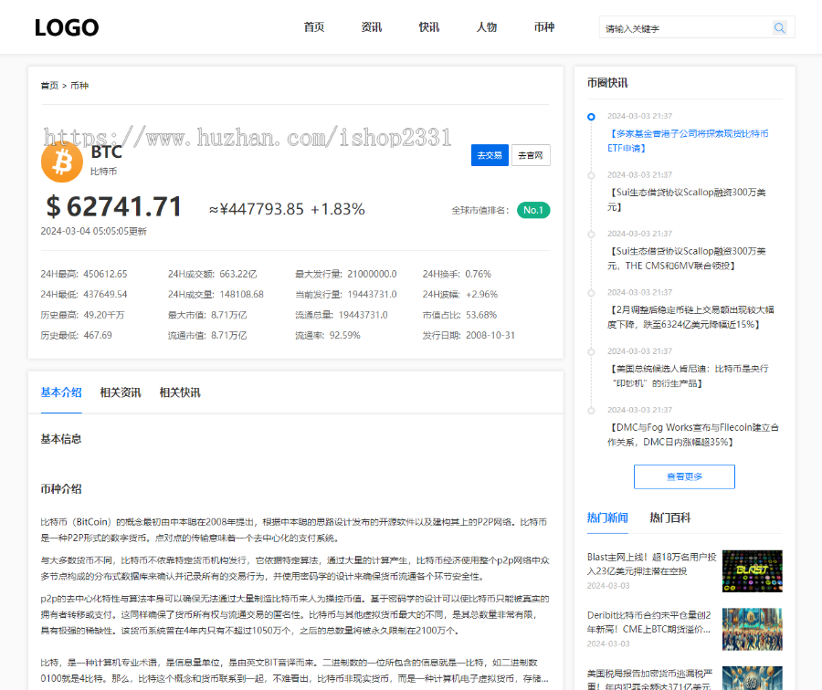The image size is (822, 690).
Task: Click the search magnifier icon
Action: coord(780,27)
